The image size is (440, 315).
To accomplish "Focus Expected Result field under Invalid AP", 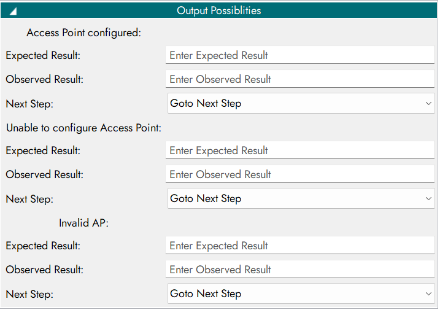I will [300, 246].
